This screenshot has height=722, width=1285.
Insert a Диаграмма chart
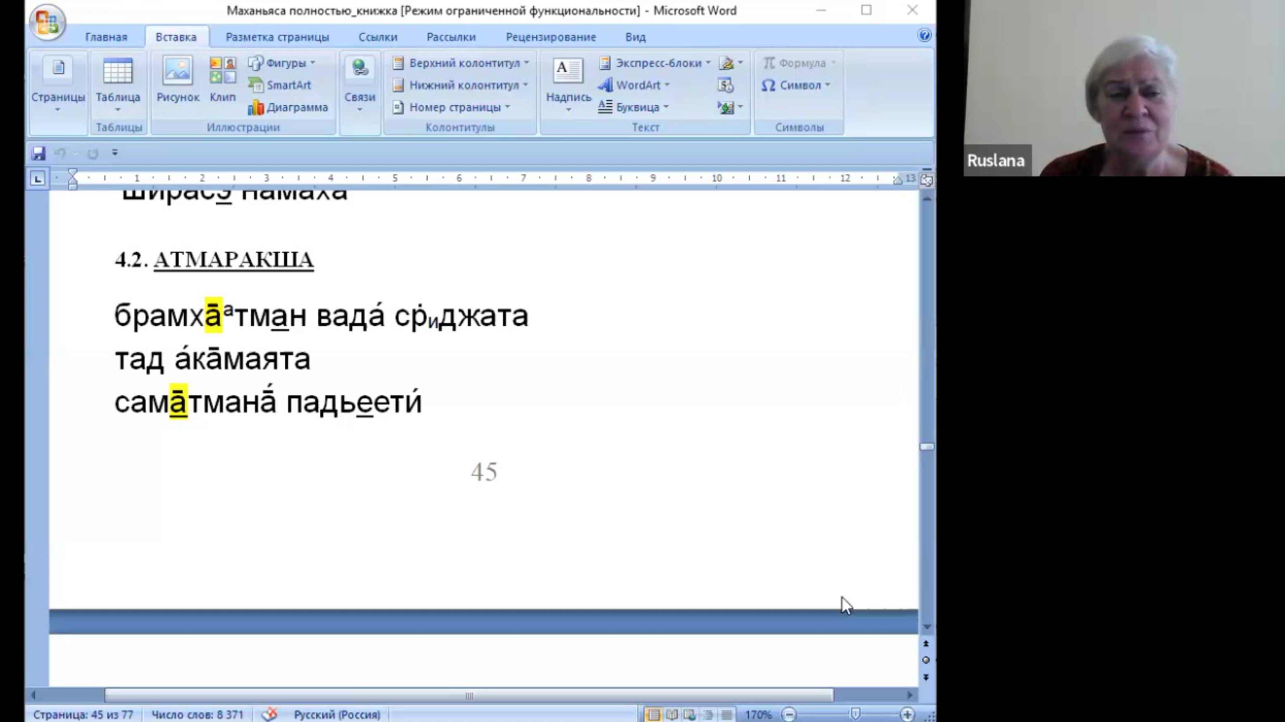[288, 107]
